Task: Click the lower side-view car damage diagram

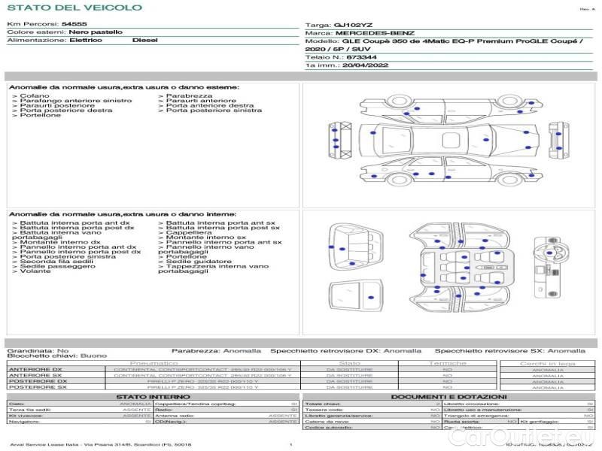Action: click(451, 171)
